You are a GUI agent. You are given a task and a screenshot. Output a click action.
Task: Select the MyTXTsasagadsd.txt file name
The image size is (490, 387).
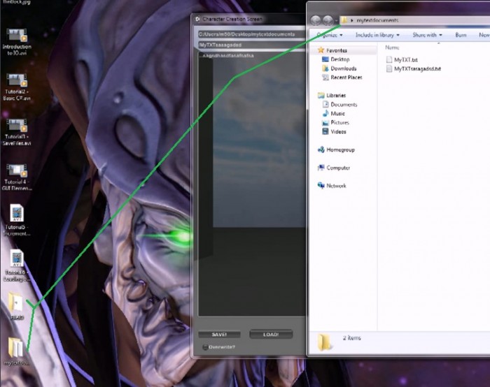click(417, 68)
